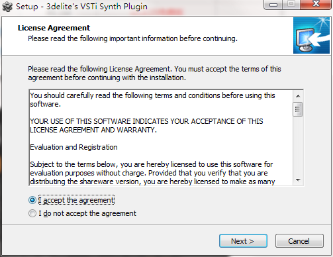
Task: Click inside the license agreement text box
Action: point(161,138)
